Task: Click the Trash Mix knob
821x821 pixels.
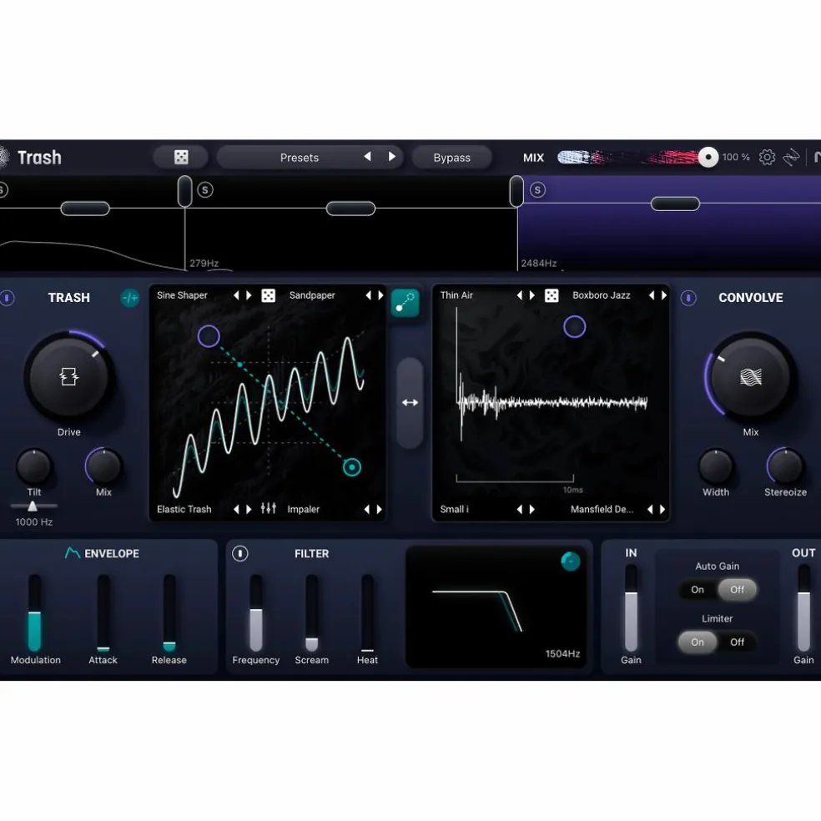Action: 103,466
